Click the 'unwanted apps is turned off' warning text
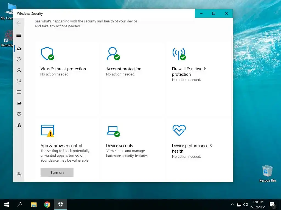The width and height of the screenshot is (281, 210). click(x=63, y=156)
